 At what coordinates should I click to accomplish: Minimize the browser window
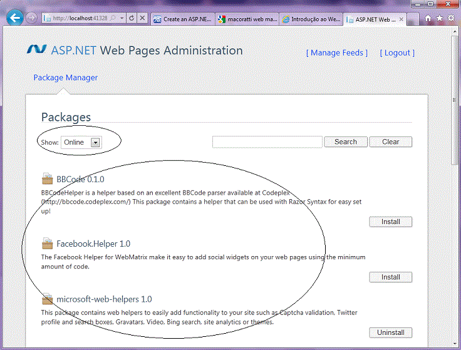pos(418,4)
